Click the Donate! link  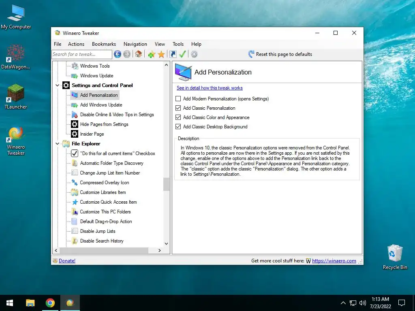(x=67, y=261)
